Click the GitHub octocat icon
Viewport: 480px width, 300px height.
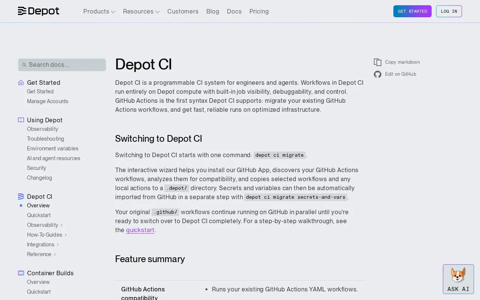pyautogui.click(x=378, y=74)
